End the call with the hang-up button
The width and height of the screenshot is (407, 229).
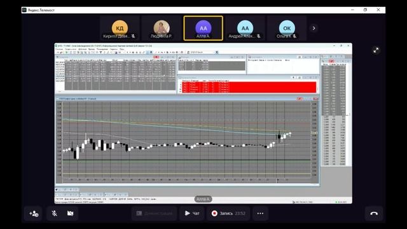click(374, 214)
